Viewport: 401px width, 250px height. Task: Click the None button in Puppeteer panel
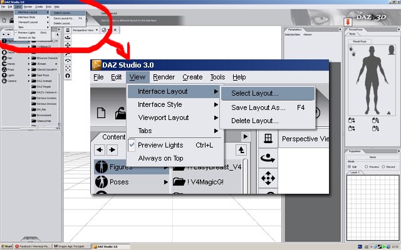point(372,157)
